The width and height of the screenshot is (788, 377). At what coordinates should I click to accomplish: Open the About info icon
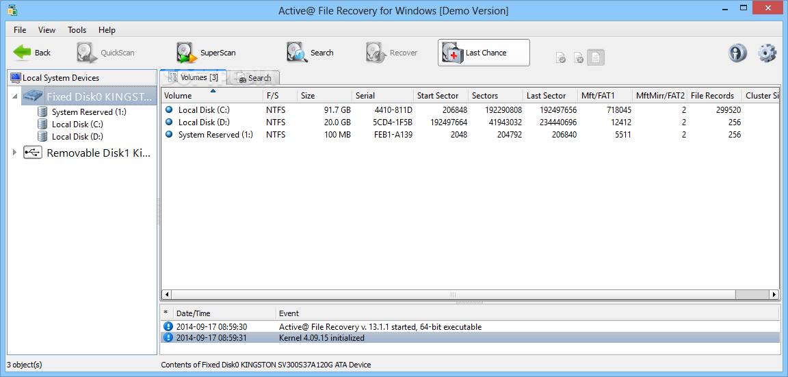coord(737,53)
